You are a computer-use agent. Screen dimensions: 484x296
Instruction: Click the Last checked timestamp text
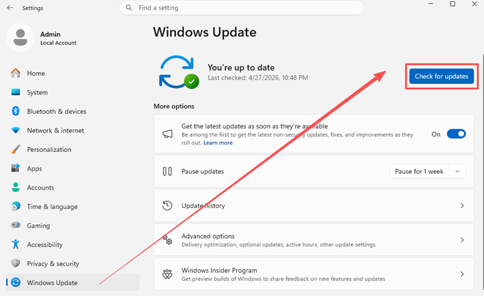coord(257,78)
